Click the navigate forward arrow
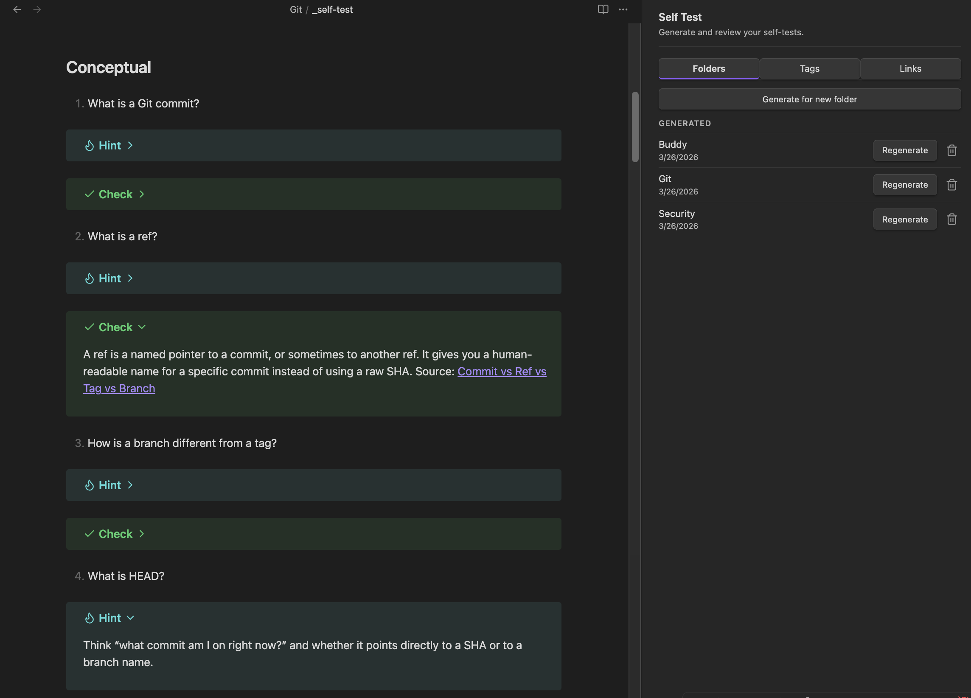This screenshot has width=971, height=698. pyautogui.click(x=37, y=9)
